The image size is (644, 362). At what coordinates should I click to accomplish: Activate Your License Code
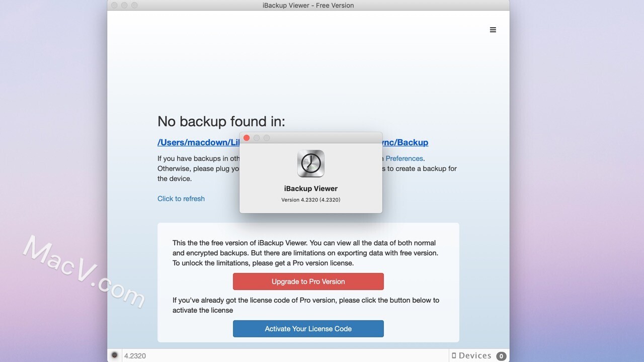(308, 328)
